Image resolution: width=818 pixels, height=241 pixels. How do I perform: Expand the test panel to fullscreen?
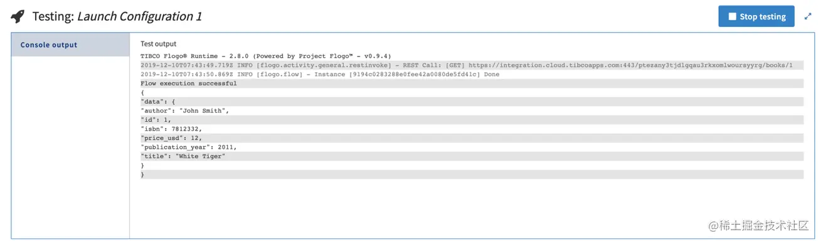[807, 17]
